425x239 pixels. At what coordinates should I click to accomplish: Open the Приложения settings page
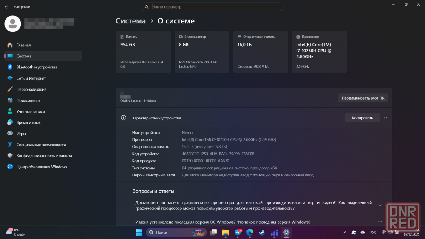point(28,100)
